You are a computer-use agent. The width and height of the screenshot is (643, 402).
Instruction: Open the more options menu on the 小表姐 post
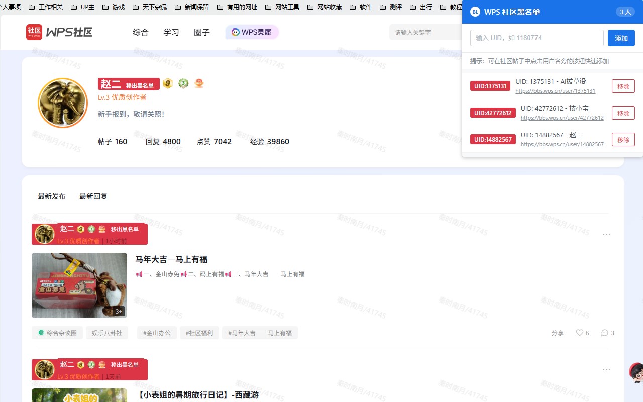pos(607,370)
